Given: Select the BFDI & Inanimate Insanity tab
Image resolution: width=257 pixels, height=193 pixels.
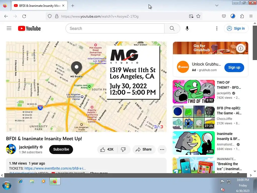Looking at the screenshot, I should point(39,6).
